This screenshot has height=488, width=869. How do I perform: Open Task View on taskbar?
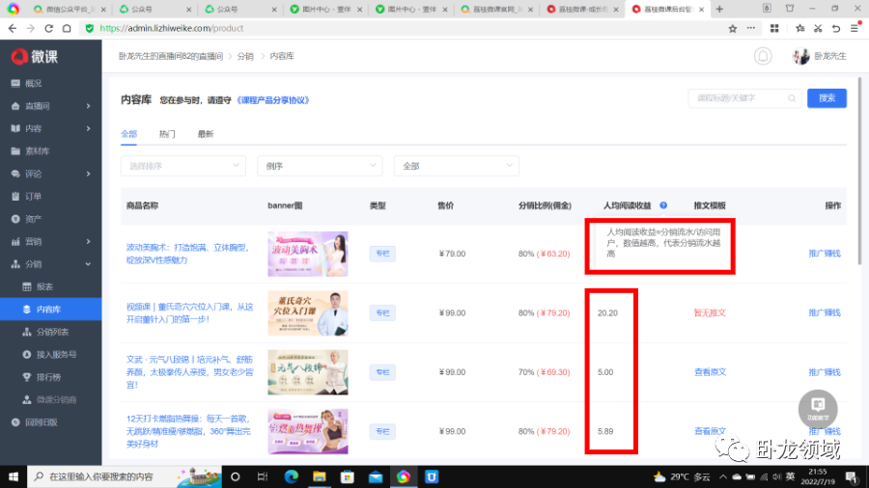click(x=263, y=476)
